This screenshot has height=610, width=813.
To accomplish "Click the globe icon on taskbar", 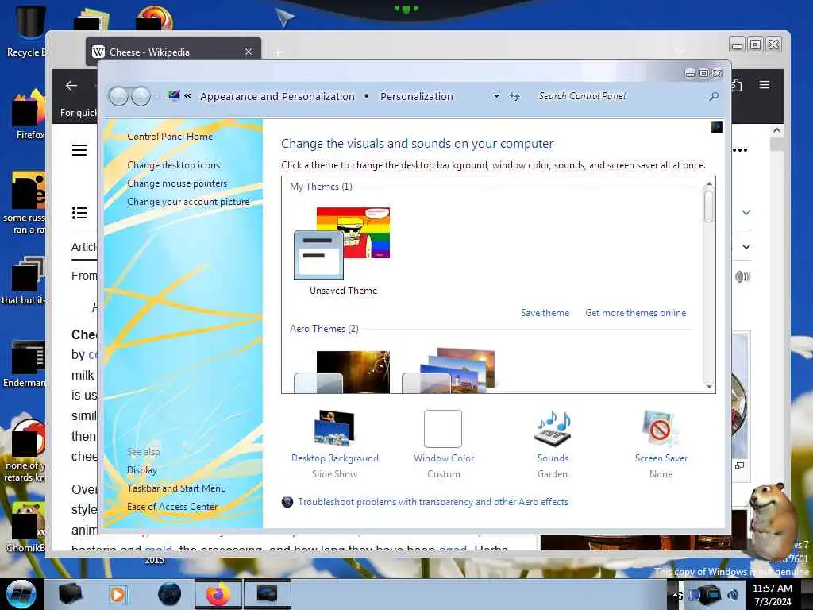I will tap(169, 594).
